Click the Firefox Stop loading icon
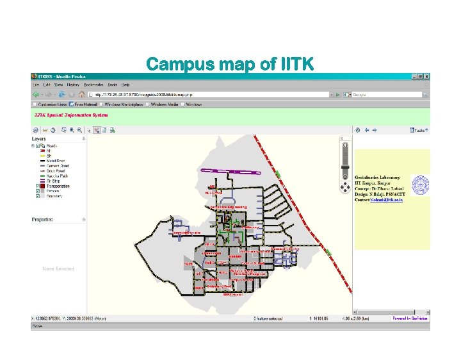Image resolution: width=461 pixels, height=346 pixels. pos(72,94)
